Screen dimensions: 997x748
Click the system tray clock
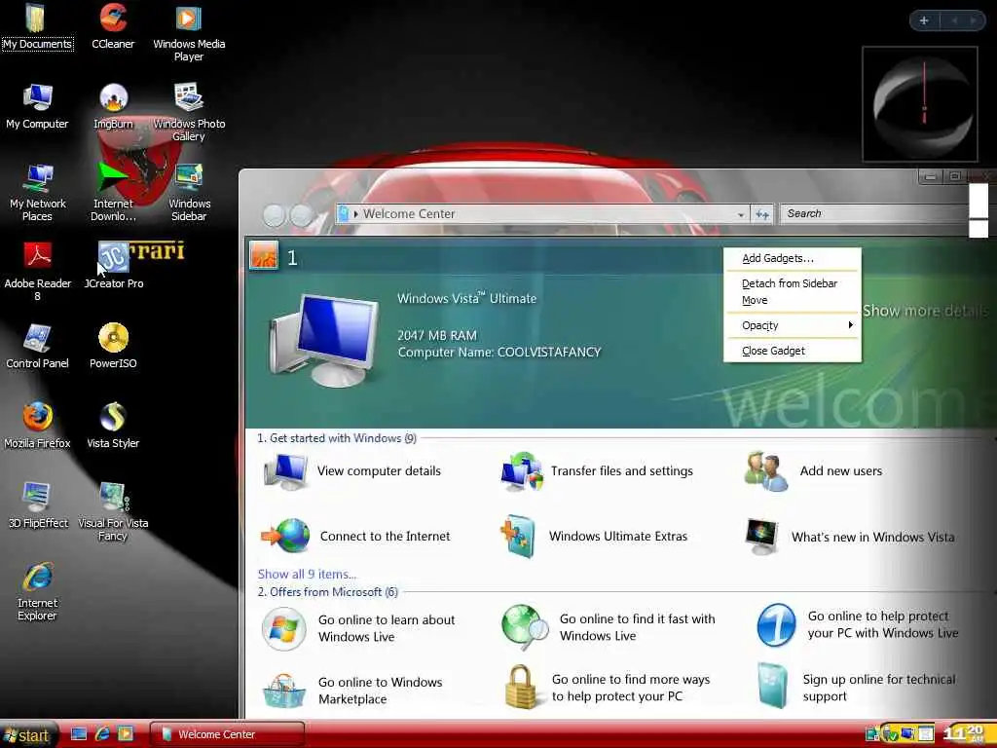[964, 733]
